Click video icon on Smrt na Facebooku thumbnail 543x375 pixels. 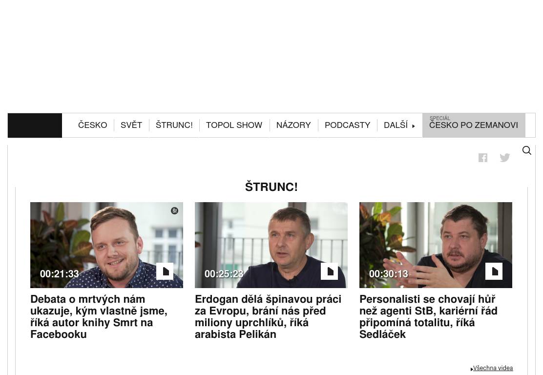[x=165, y=271]
